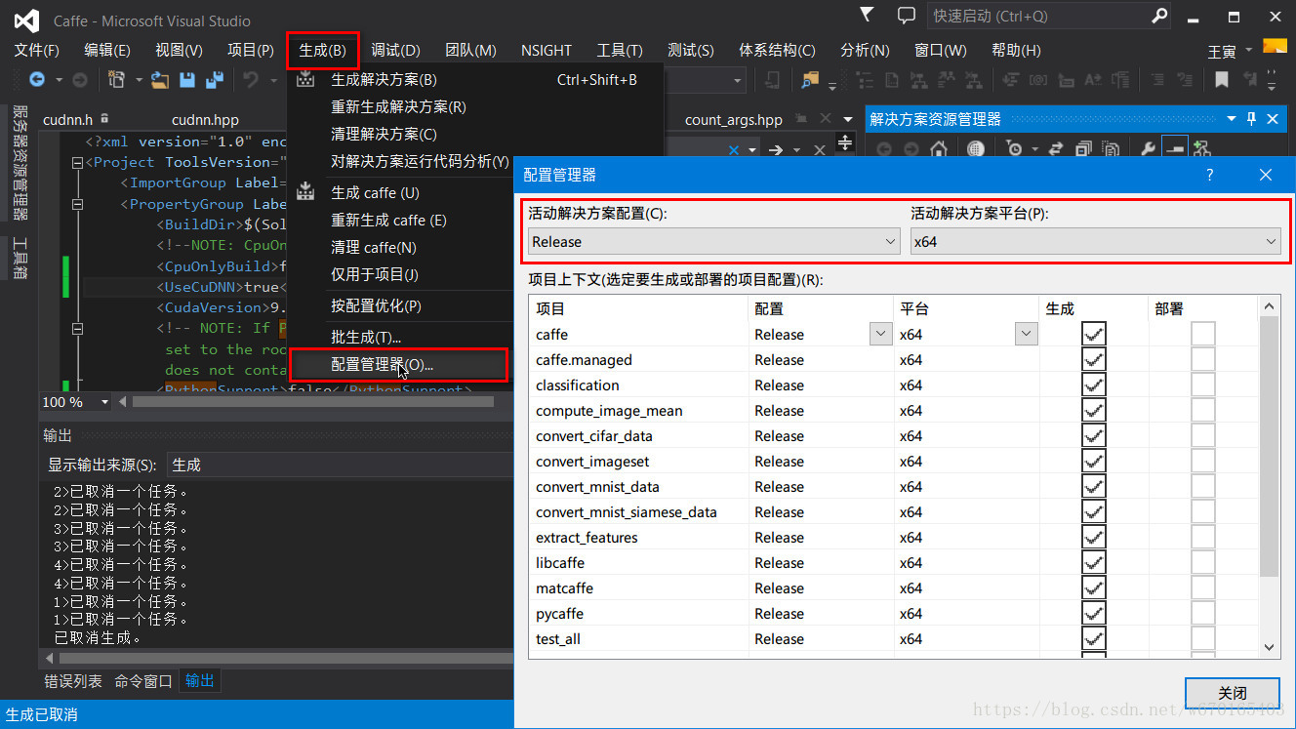Toggle build checkbox for caffe.managed
1296x729 pixels.
click(1094, 359)
